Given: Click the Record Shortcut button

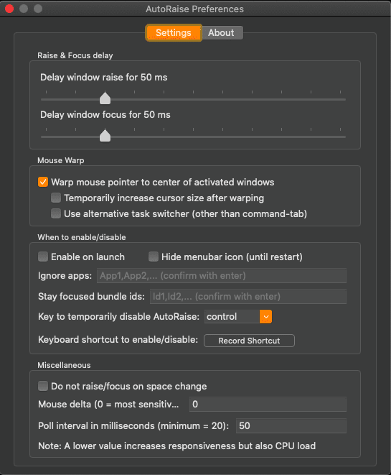Looking at the screenshot, I should tap(249, 341).
